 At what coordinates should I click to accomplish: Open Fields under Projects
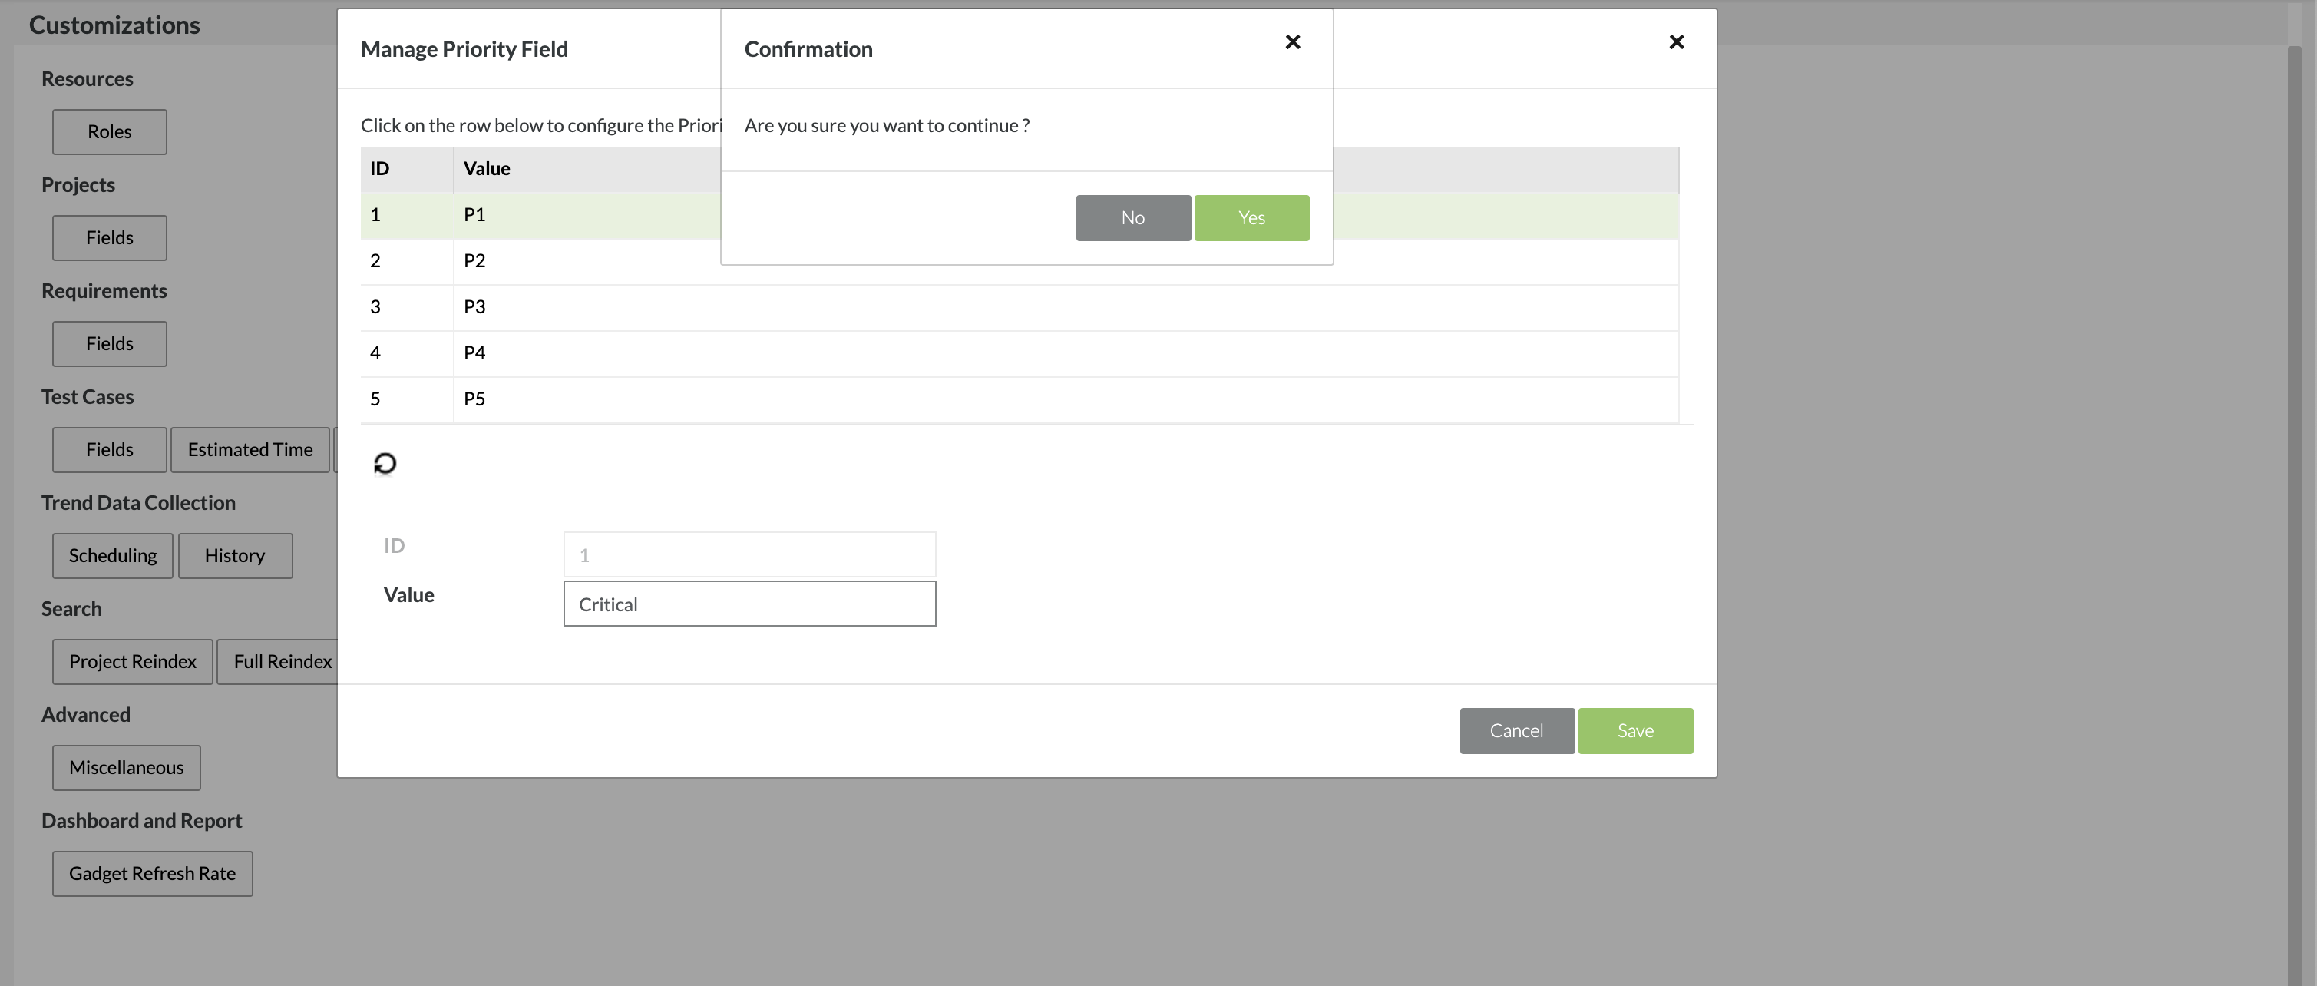pos(109,237)
